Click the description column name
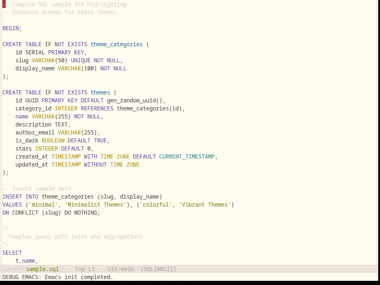The width and height of the screenshot is (380, 285). coord(34,124)
